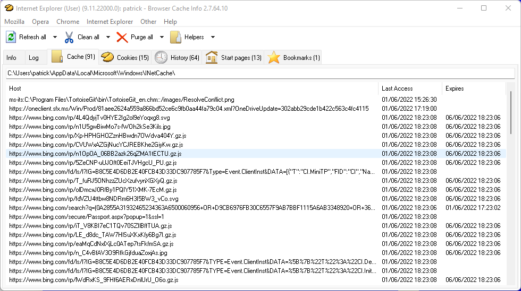
Task: Select the T_fuRJ5ONhzzZUcXzufvynXGXyQ.gz.js row
Action: [x=256, y=181]
